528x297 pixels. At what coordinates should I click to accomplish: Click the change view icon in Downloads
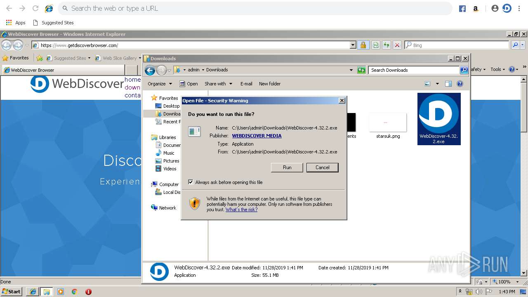(x=427, y=84)
